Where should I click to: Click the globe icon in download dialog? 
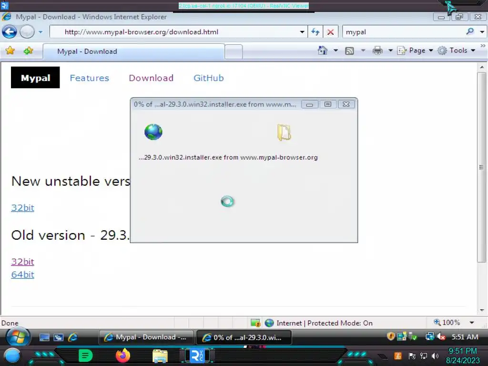[153, 132]
